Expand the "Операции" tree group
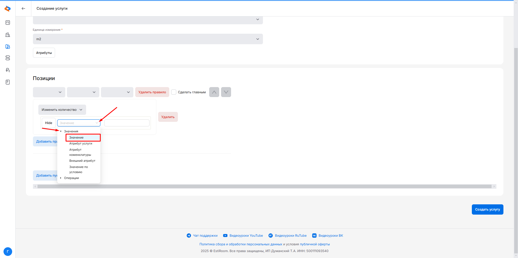This screenshot has height=258, width=518. coord(61,178)
